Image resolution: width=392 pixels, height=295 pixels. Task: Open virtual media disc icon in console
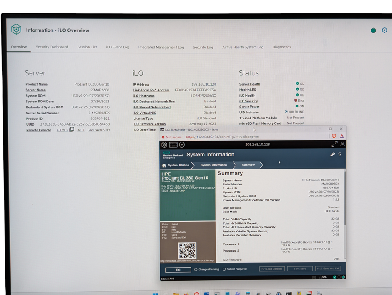182,145
